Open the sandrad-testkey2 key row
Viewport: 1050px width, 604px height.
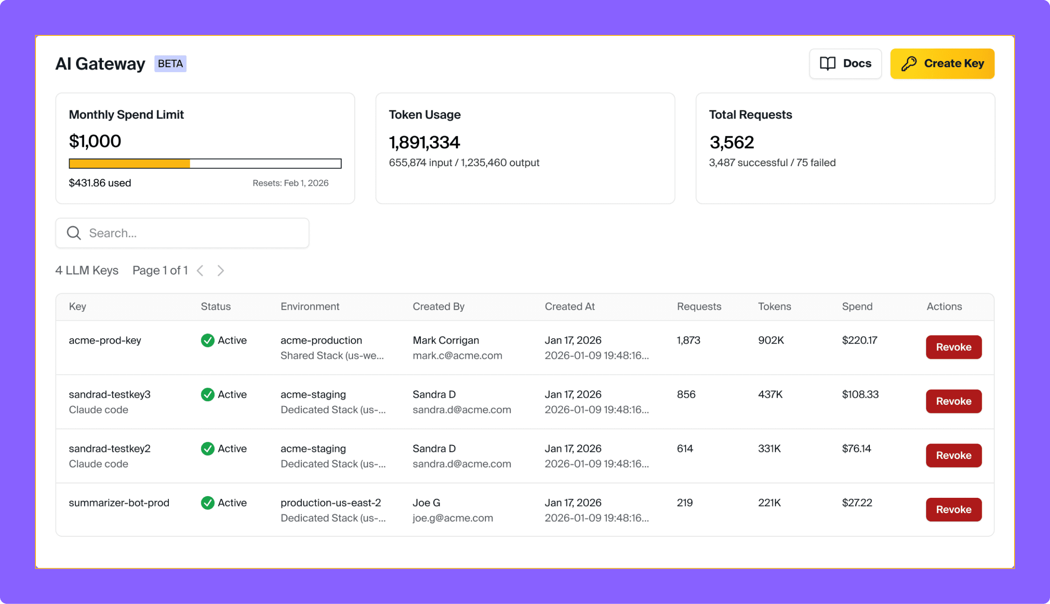click(x=109, y=449)
